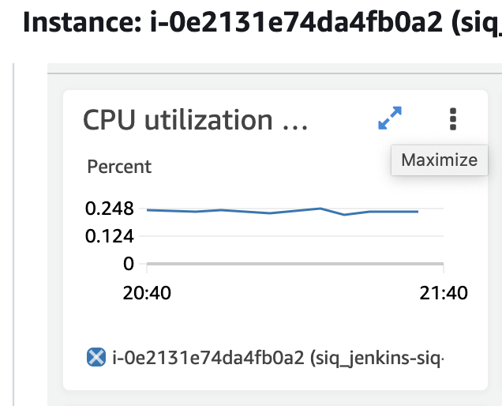
Task: Click the starting point of the blue CPU line
Action: pyautogui.click(x=148, y=210)
